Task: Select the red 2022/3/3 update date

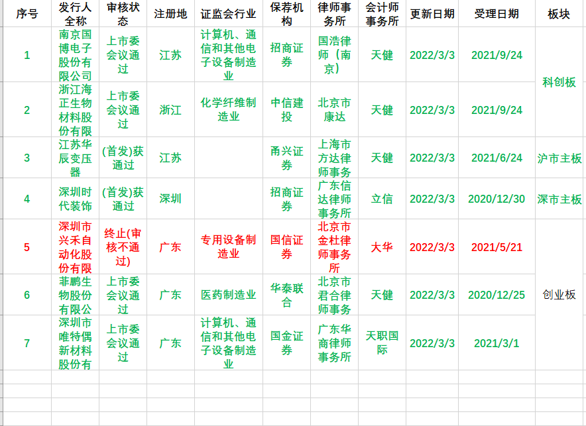Action: (x=432, y=247)
